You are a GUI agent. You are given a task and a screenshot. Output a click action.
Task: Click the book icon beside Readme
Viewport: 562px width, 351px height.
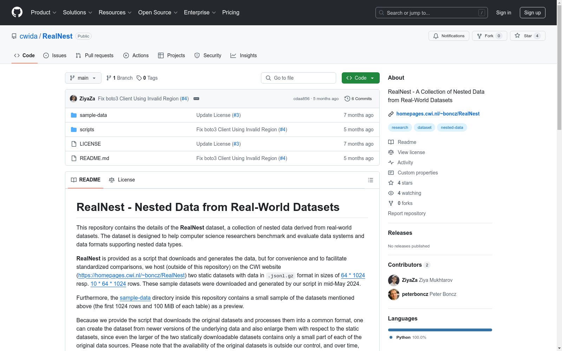pos(391,142)
